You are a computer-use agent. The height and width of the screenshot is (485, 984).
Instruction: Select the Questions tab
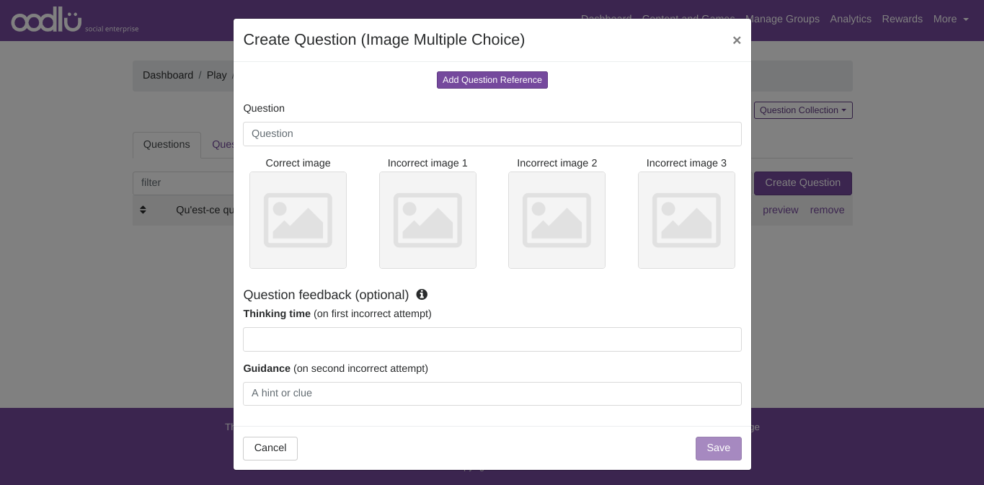pos(167,145)
